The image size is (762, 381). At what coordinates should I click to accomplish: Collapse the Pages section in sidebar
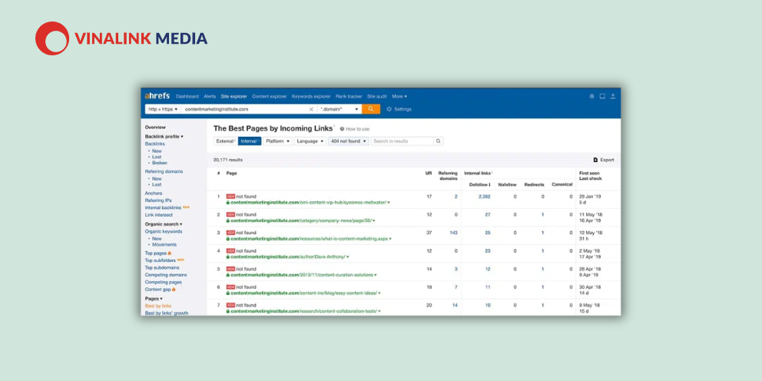(x=154, y=298)
